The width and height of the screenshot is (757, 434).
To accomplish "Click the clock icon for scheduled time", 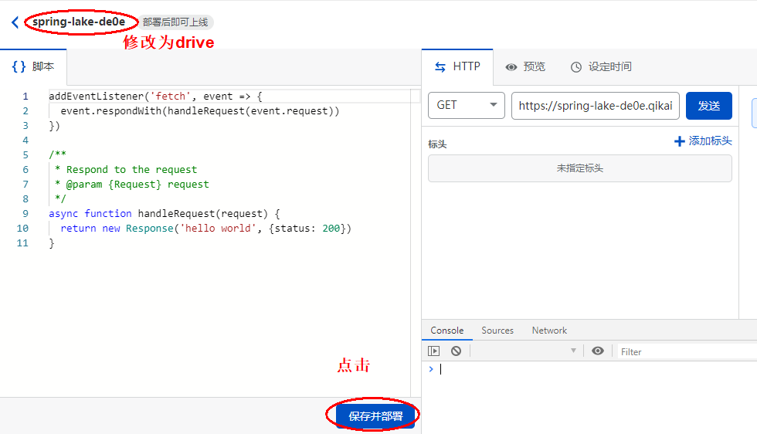I will point(575,67).
